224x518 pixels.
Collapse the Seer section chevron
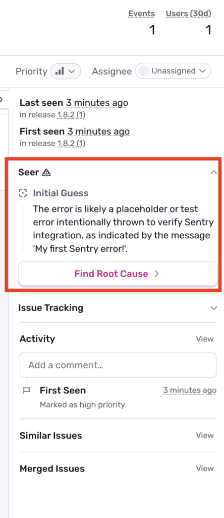pos(214,172)
